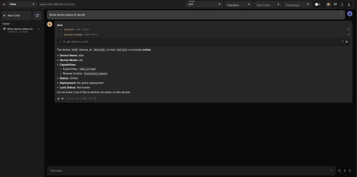The width and height of the screenshot is (357, 177).
Task: Open the mobile device view icon
Action: pyautogui.click(x=342, y=4)
